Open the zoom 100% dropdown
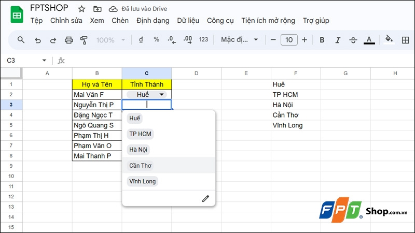 click(x=110, y=40)
